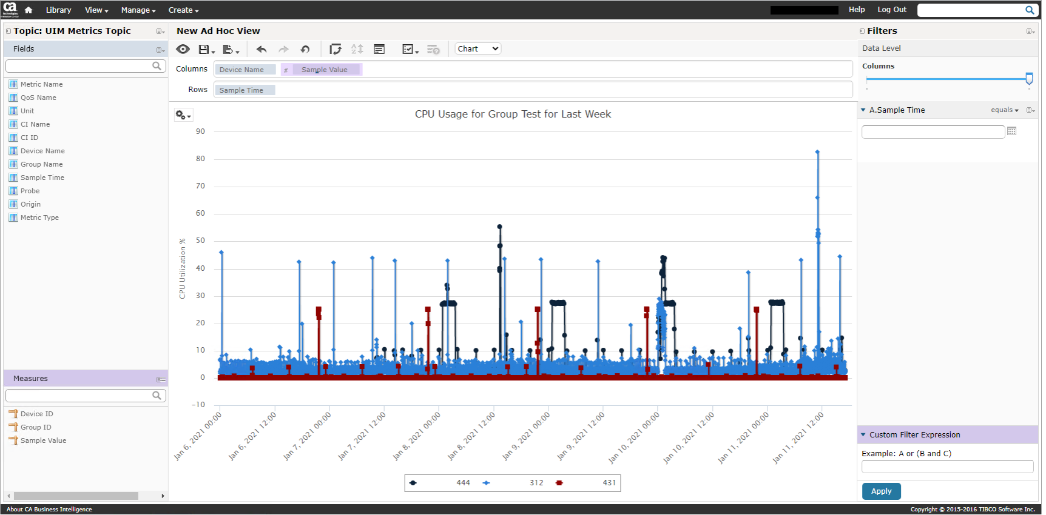The height and width of the screenshot is (515, 1046).
Task: Click the Data Level Columns slider handle
Action: click(1029, 79)
